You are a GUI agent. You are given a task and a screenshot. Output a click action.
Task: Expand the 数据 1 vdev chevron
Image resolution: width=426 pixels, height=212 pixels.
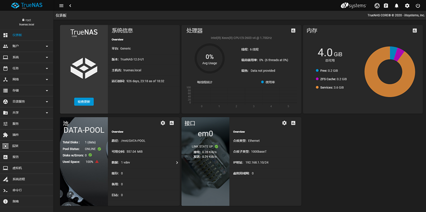[176, 162]
